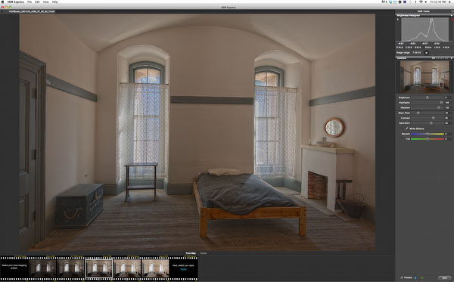Viewport: 454px width, 282px height.
Task: Select the brightest last tone preset thumbnail
Action: (x=155, y=268)
